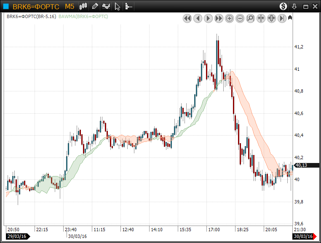This screenshot has width=321, height=243.
Task: Step chart one bar left
Action: [198, 18]
